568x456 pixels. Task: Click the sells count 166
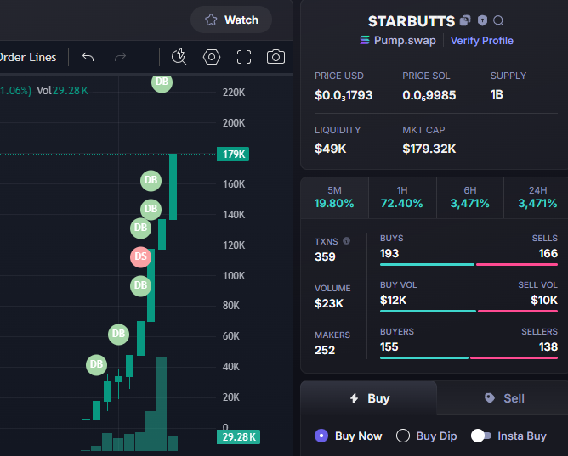pyautogui.click(x=548, y=253)
